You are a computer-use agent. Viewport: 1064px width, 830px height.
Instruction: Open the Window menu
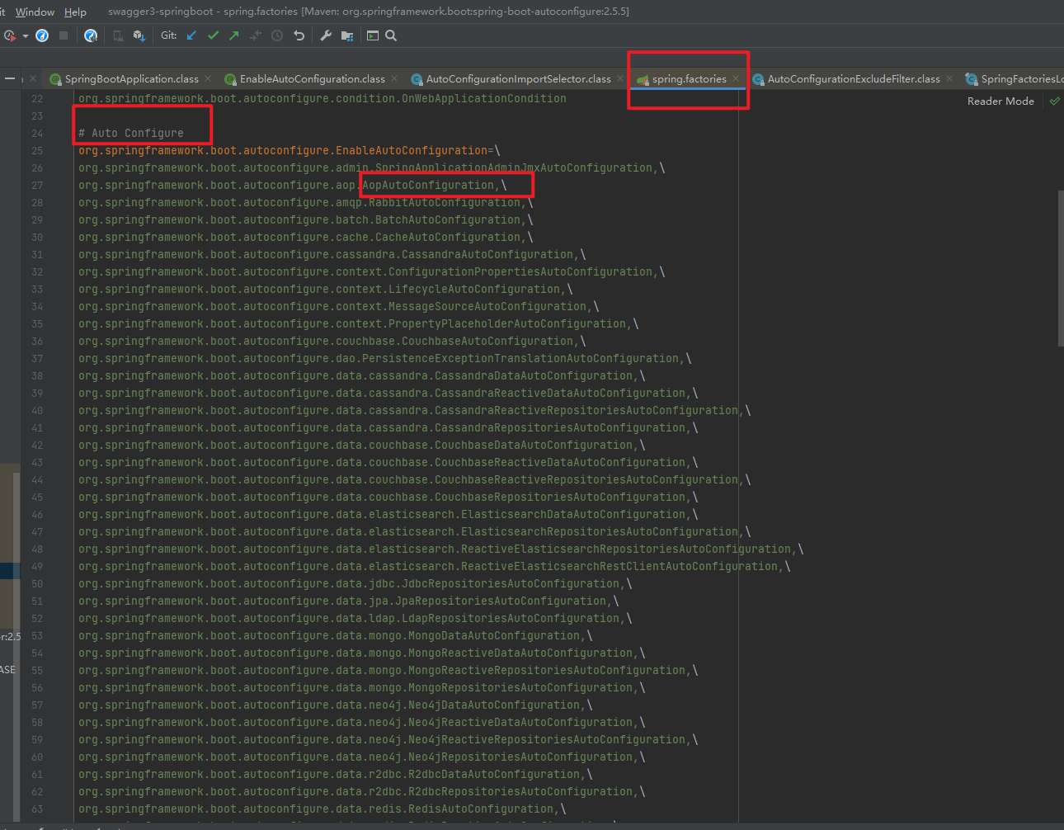pos(35,12)
